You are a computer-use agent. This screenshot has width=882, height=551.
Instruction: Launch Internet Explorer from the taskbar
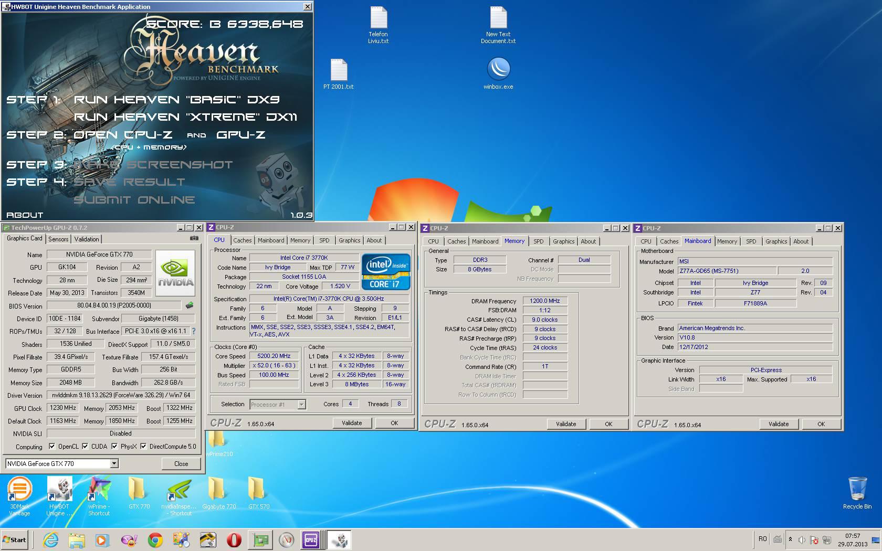pos(50,539)
